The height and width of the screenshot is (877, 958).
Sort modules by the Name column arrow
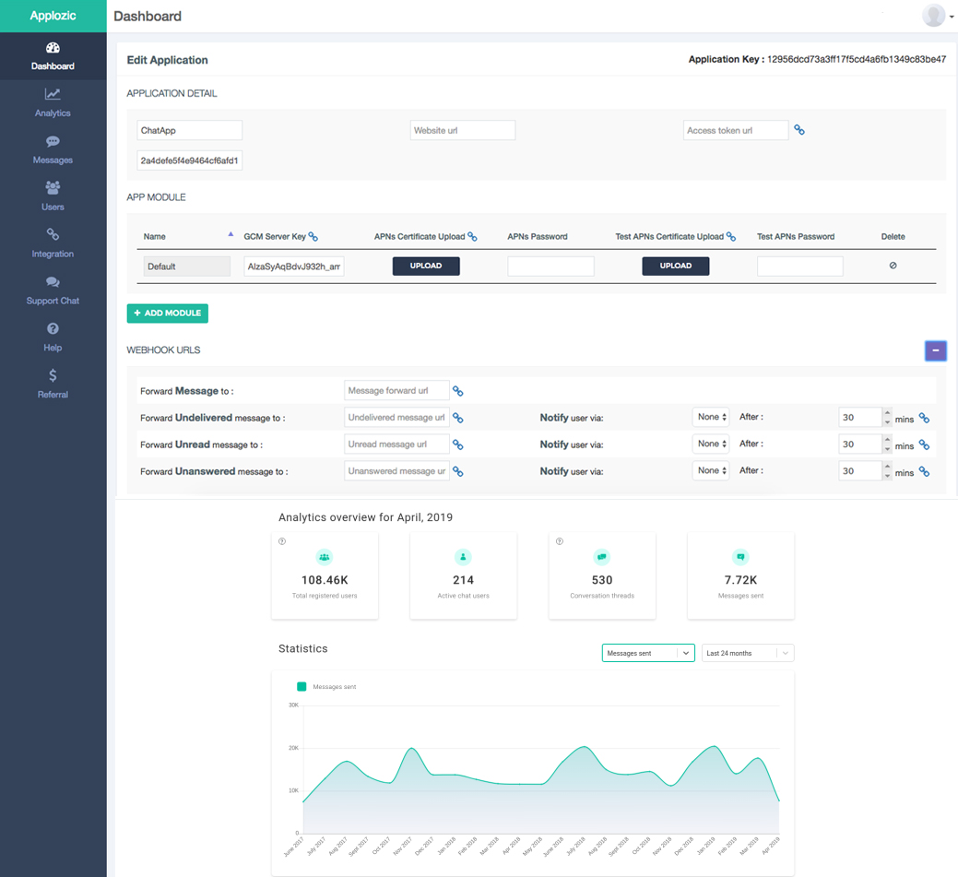pyautogui.click(x=231, y=234)
